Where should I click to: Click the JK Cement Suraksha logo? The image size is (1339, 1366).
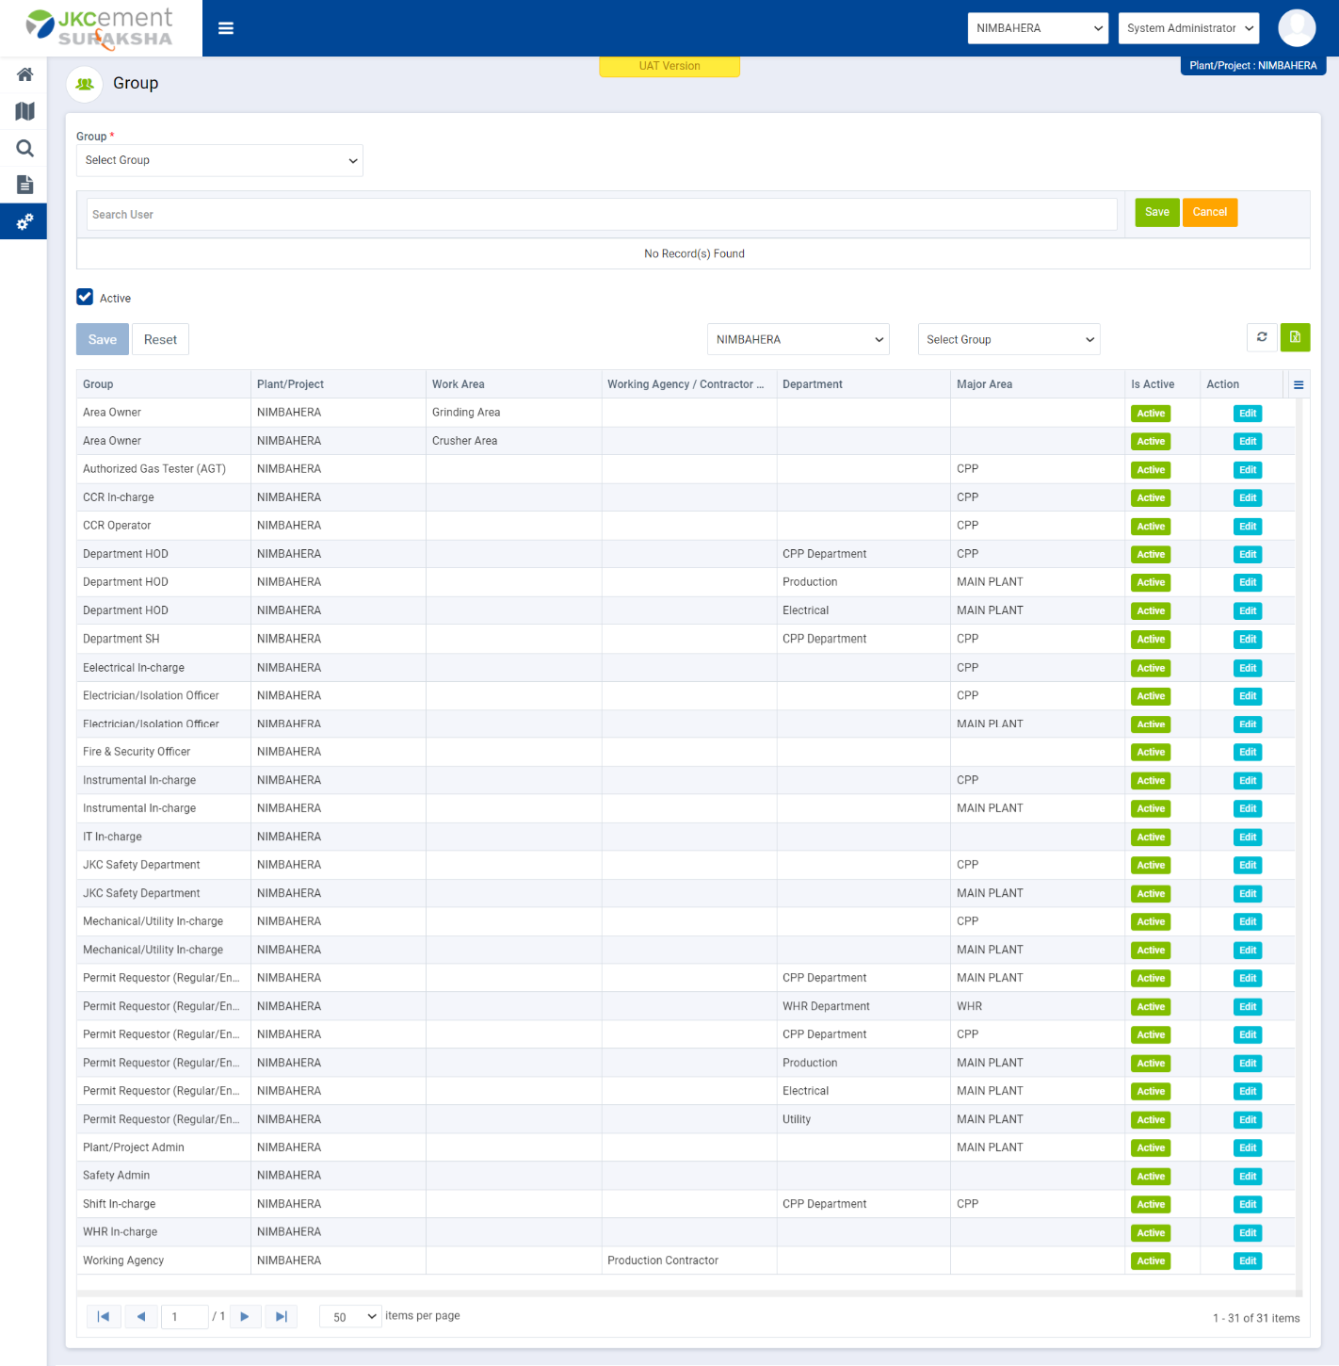click(100, 28)
